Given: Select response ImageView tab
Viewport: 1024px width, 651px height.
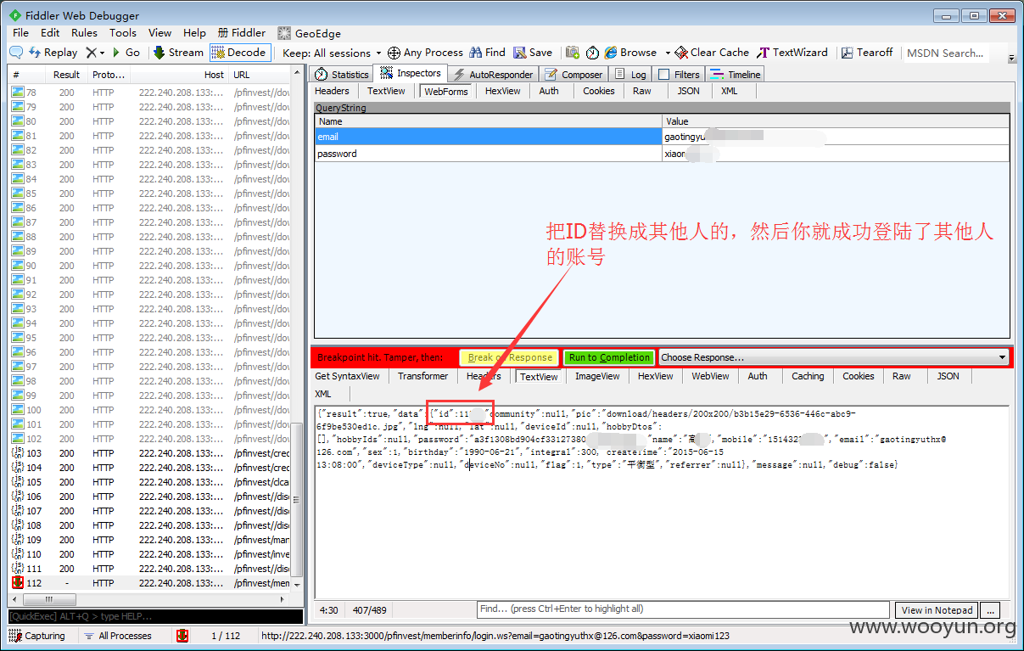Looking at the screenshot, I should 597,376.
